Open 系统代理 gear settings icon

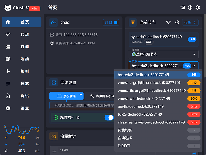(78, 117)
